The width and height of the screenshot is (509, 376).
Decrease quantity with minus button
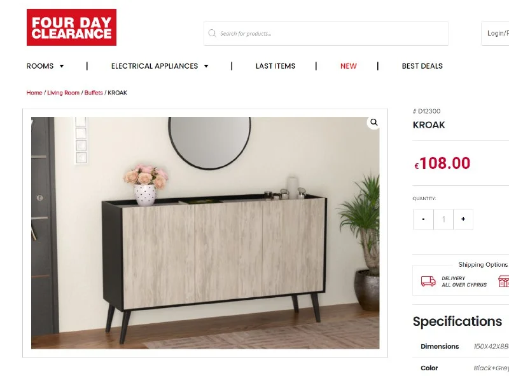(x=423, y=220)
